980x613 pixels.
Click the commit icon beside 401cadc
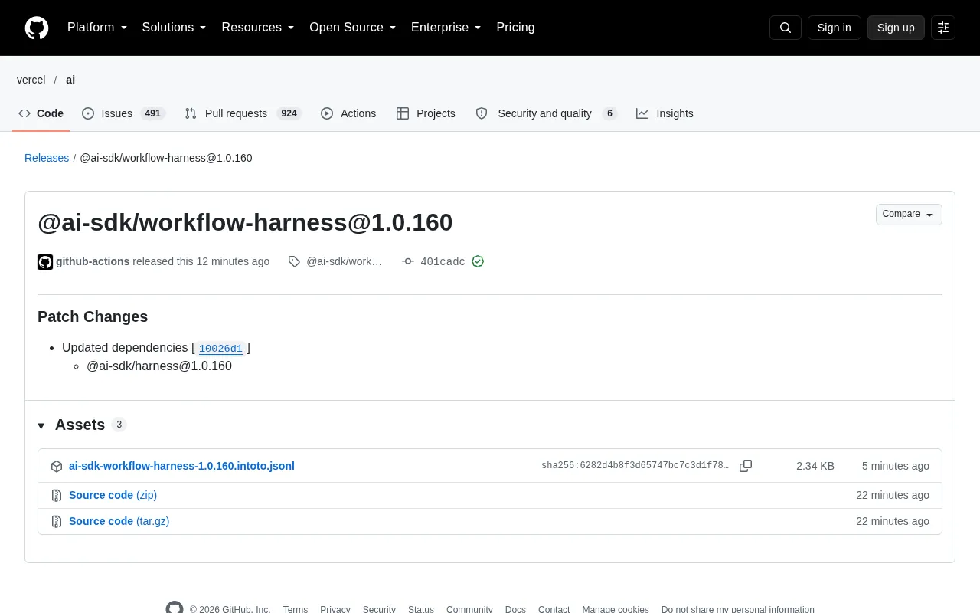(408, 261)
